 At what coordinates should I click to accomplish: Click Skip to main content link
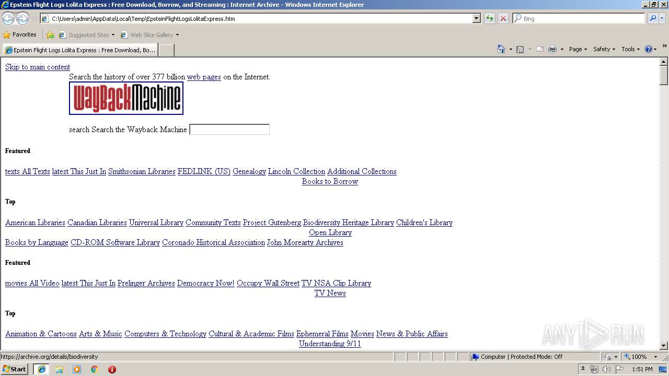point(38,67)
